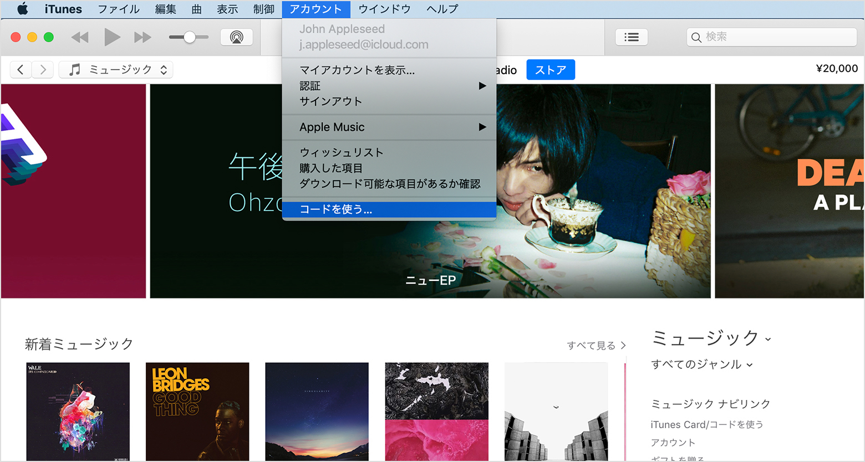Open the grey concrete buildings album
Image resolution: width=865 pixels, height=462 pixels.
coord(556,412)
